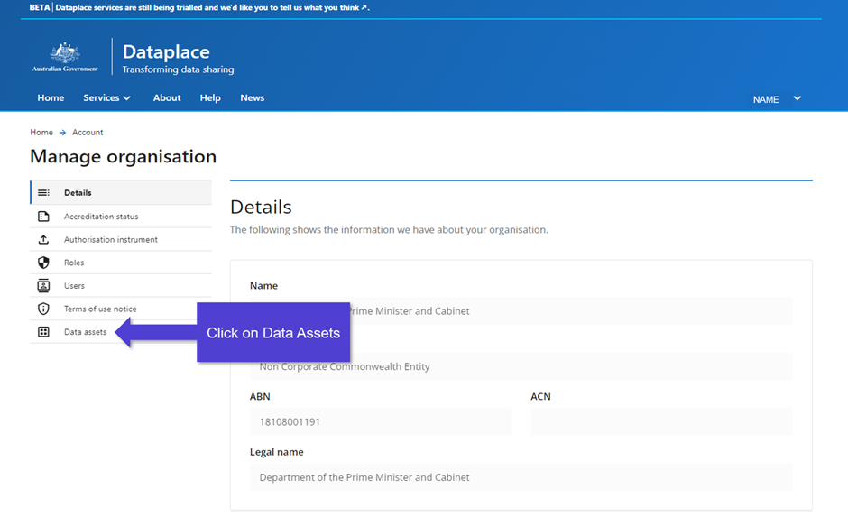Expand the Services menu chevron
This screenshot has height=517, width=848.
coord(127,98)
